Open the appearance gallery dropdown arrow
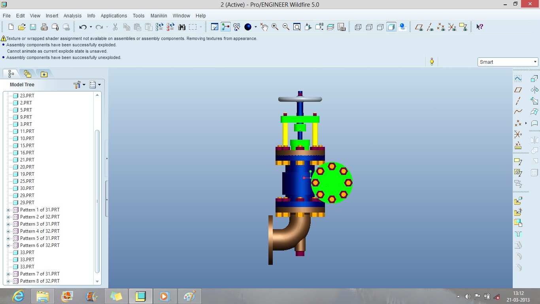Screen dimensions: 540x304 (255, 27)
